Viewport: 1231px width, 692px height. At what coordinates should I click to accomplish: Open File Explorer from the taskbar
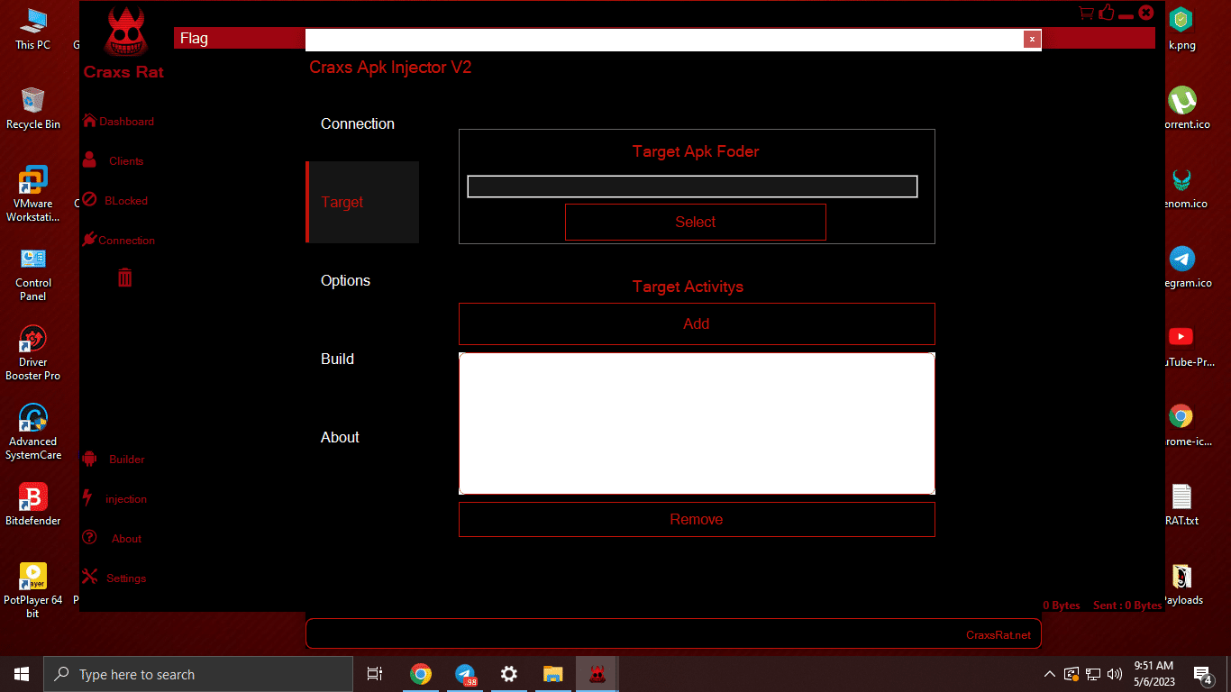(553, 674)
